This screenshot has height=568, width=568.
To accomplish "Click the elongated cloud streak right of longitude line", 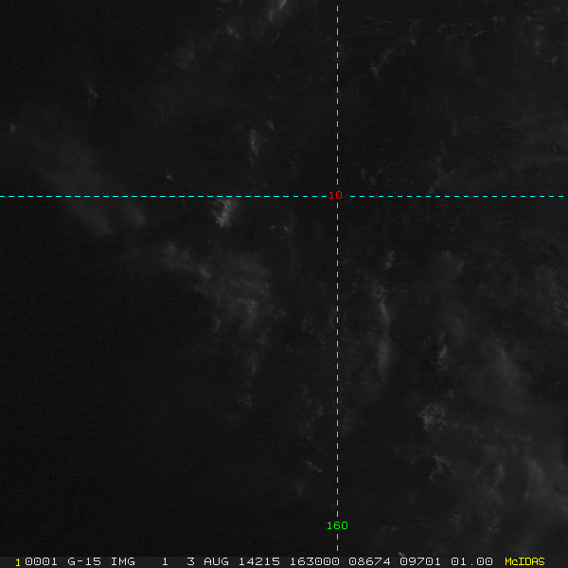I will point(382,331).
